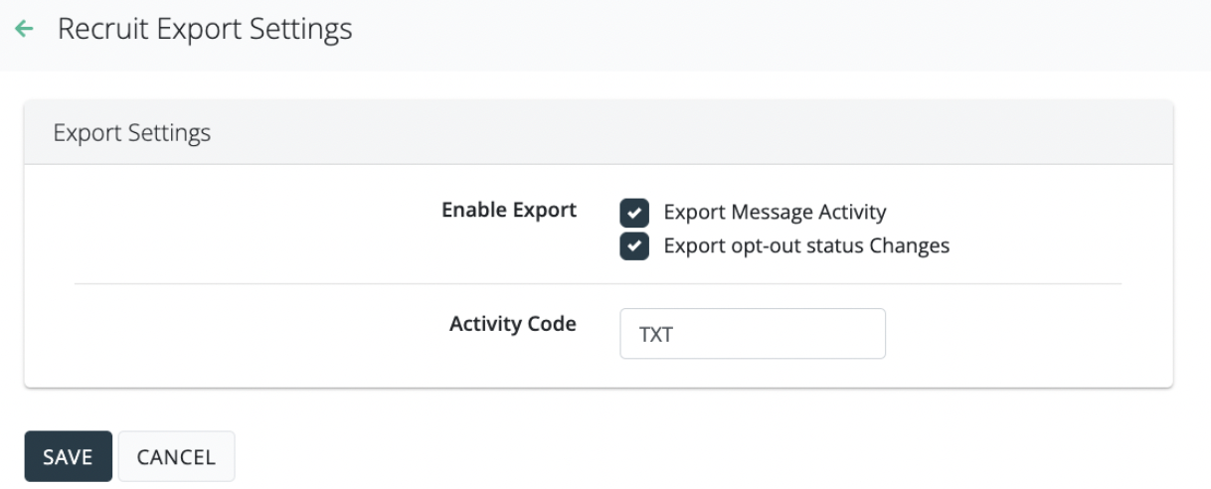This screenshot has height=489, width=1211.
Task: Click the TXT value inside the input
Action: 656,335
